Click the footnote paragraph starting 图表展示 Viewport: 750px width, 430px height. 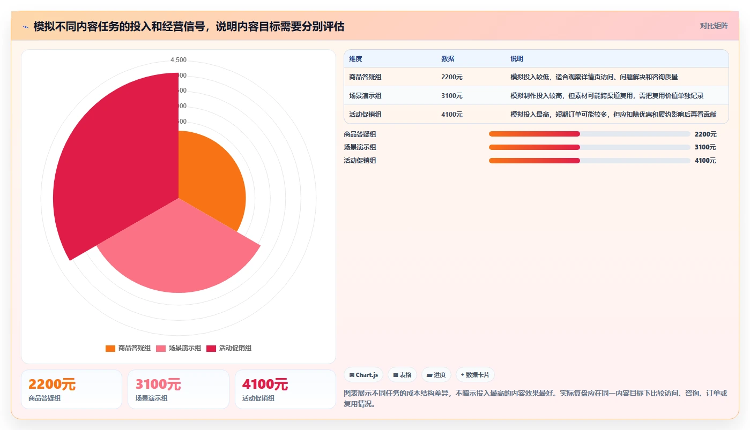pos(536,398)
